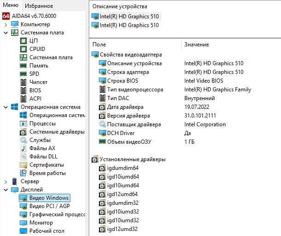Select the first Intel(R) HD Graphics 510 device
Screen dimensions: 281x236
(126, 17)
